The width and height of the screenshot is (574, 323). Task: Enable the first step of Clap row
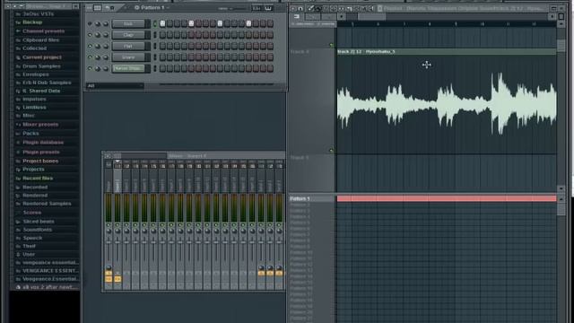point(162,35)
